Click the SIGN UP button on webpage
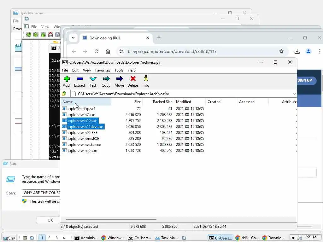The image size is (323, 242). pyautogui.click(x=307, y=80)
